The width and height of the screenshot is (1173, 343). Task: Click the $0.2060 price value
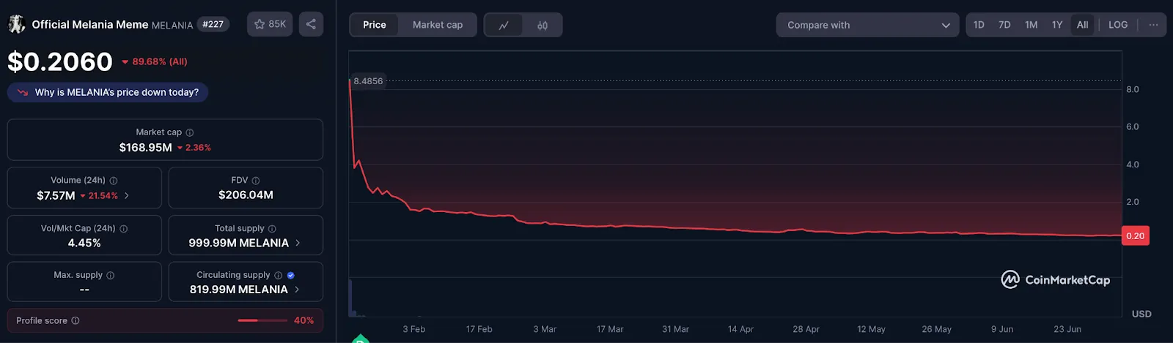tap(60, 61)
